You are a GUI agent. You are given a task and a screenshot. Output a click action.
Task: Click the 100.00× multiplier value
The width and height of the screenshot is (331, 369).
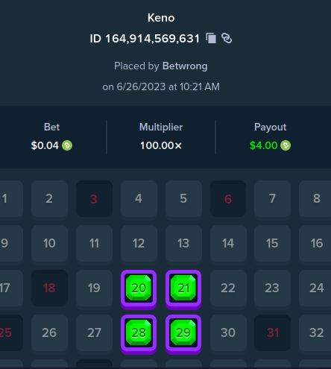coord(161,145)
